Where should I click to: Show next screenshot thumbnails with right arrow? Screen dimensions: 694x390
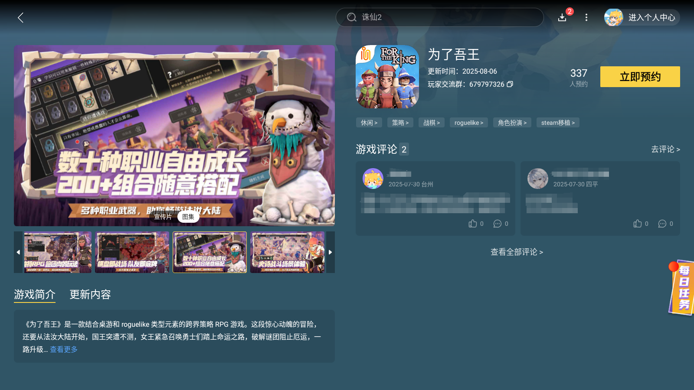tap(331, 252)
